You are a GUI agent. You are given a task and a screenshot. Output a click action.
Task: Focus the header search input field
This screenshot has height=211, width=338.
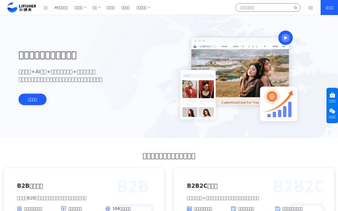click(x=268, y=8)
